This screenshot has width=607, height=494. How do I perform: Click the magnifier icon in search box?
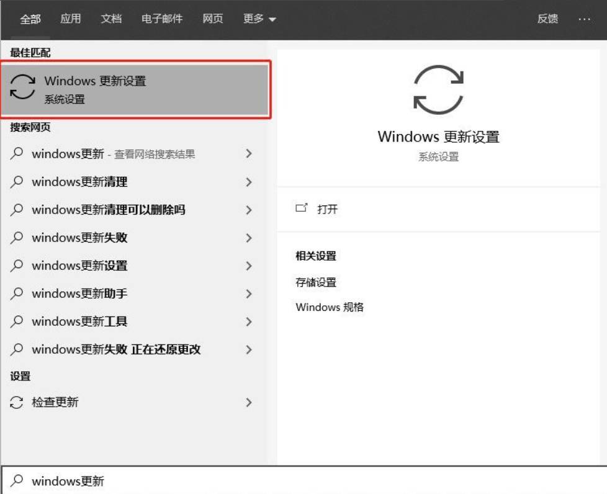(17, 480)
